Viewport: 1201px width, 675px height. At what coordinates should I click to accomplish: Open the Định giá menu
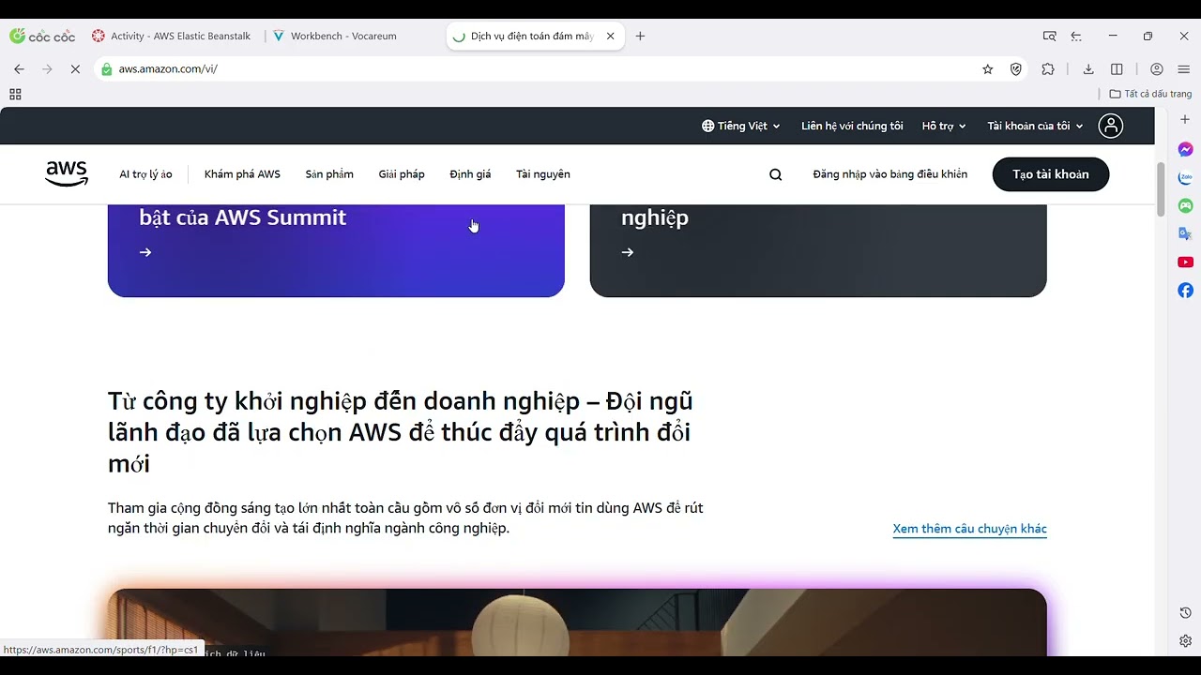coord(470,174)
